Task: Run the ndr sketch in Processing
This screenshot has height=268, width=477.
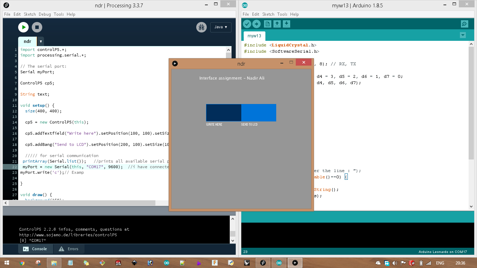Action: click(23, 27)
